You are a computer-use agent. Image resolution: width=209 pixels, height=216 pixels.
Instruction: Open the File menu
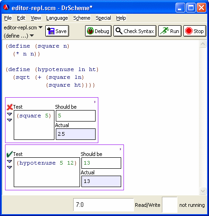click(x=8, y=18)
